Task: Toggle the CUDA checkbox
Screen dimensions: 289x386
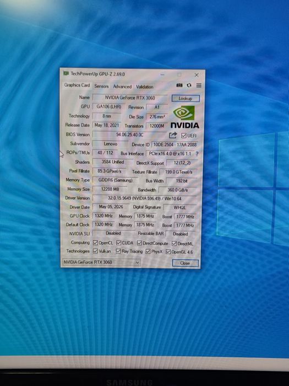Action: 119,243
